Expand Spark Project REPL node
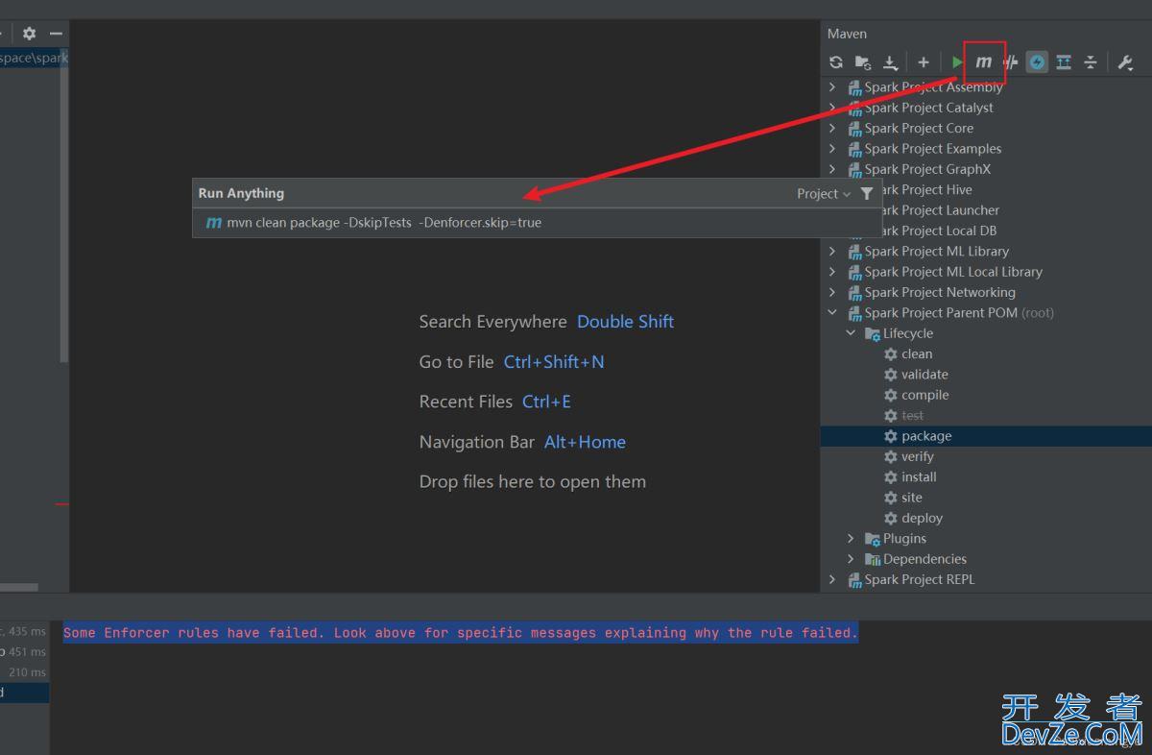This screenshot has width=1152, height=755. pos(832,580)
